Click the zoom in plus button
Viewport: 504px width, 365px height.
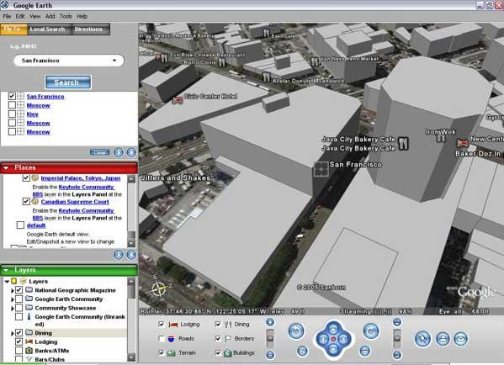(x=270, y=322)
